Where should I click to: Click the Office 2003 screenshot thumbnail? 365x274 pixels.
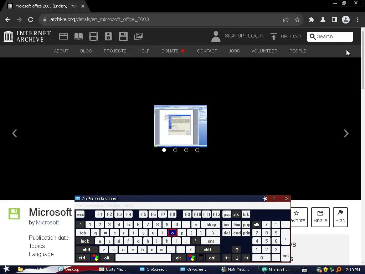click(180, 126)
